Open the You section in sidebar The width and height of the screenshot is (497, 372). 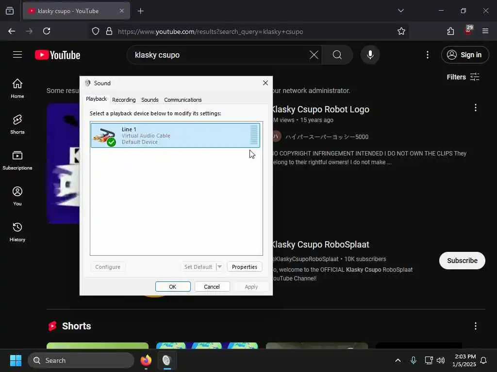tap(17, 196)
